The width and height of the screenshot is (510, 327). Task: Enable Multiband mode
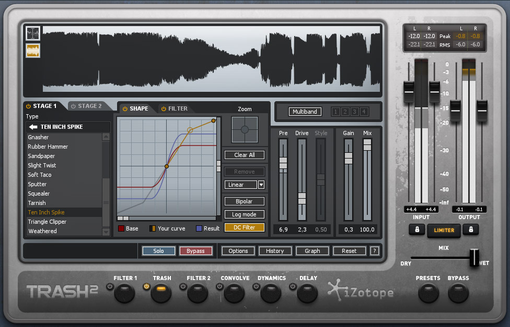[x=305, y=112]
